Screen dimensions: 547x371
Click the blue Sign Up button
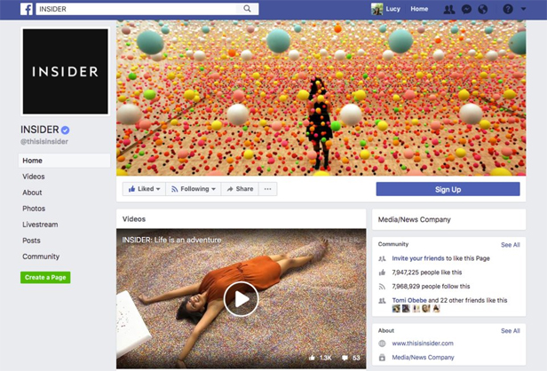pyautogui.click(x=448, y=189)
